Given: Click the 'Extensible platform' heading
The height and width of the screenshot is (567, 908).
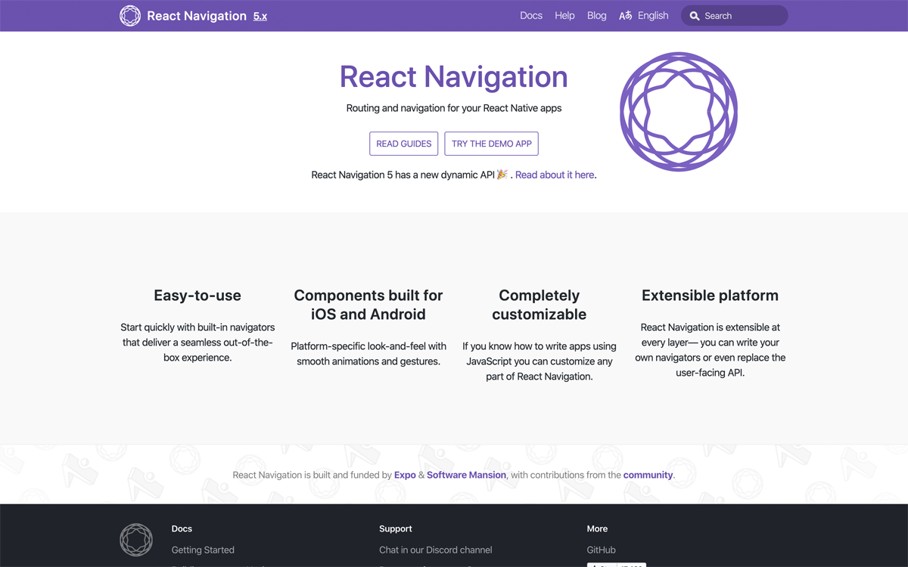Looking at the screenshot, I should [x=710, y=296].
